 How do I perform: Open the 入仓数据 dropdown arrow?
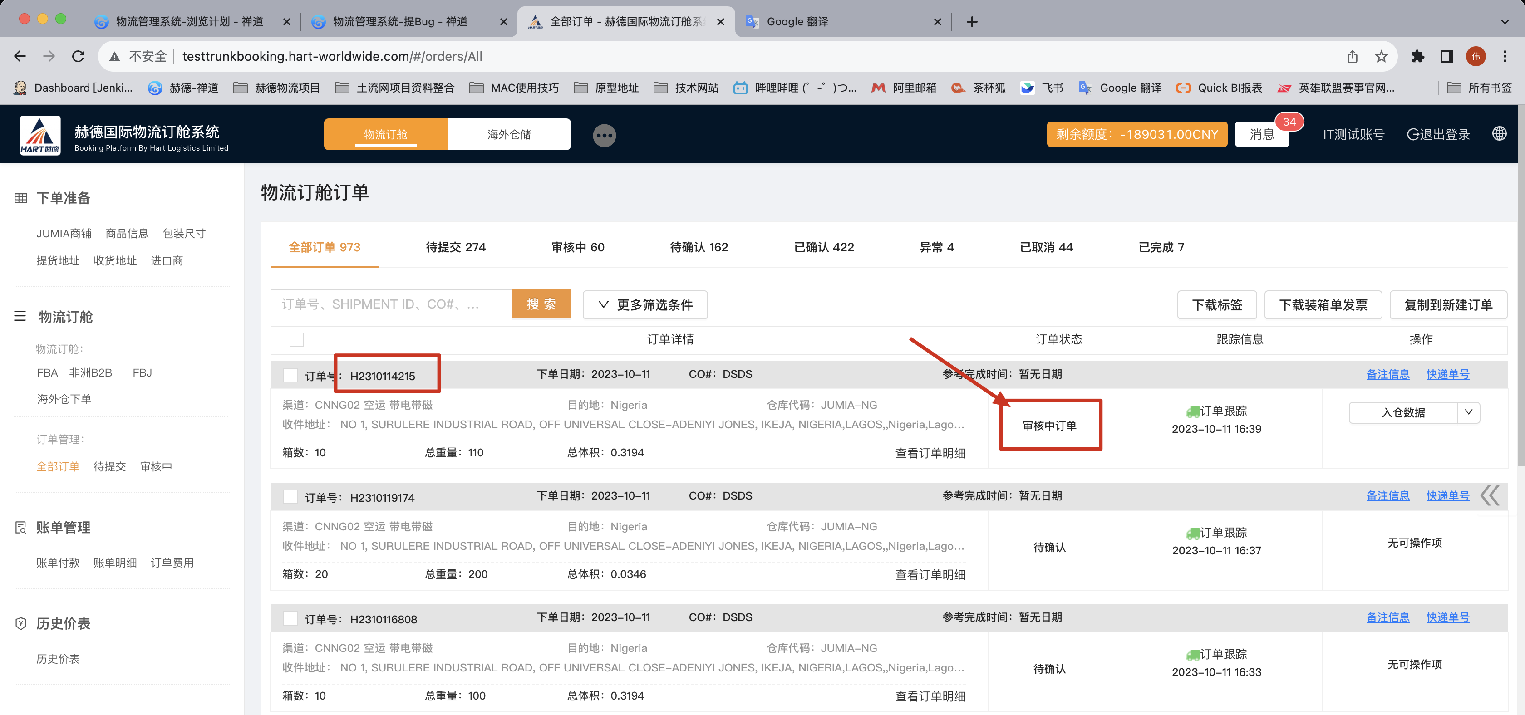[x=1468, y=412]
